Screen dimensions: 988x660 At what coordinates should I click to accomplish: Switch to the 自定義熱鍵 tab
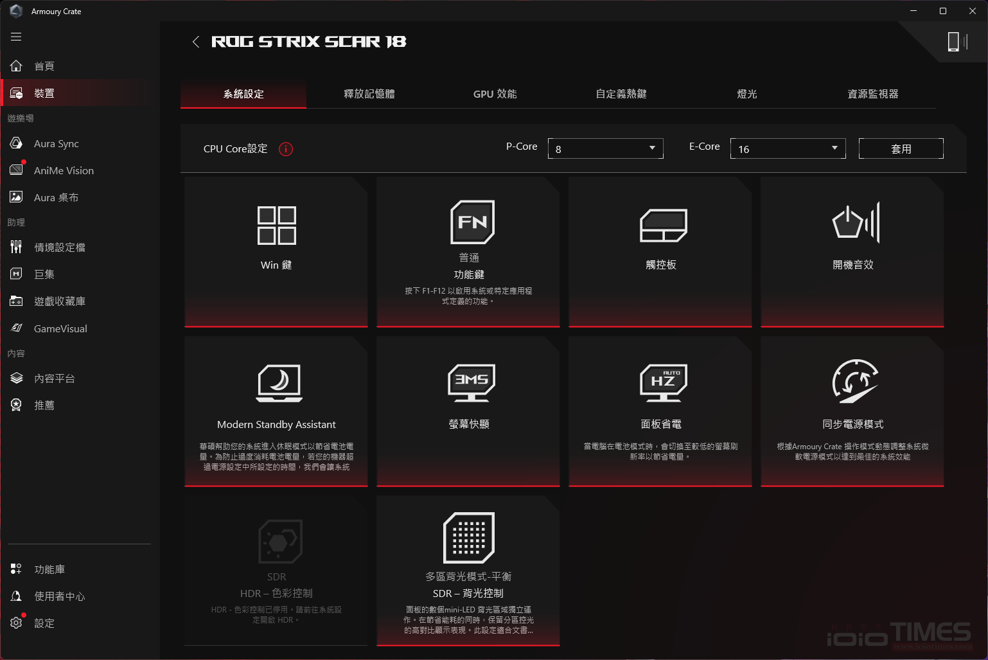click(x=621, y=94)
